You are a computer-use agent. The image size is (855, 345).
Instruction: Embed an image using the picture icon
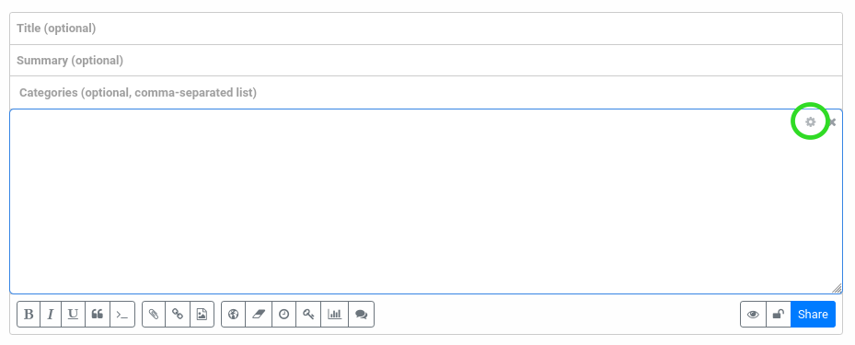point(202,314)
